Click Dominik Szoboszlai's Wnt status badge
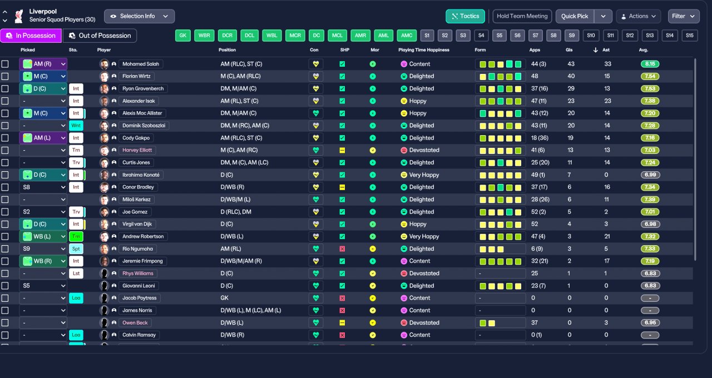This screenshot has width=712, height=378. tap(76, 126)
